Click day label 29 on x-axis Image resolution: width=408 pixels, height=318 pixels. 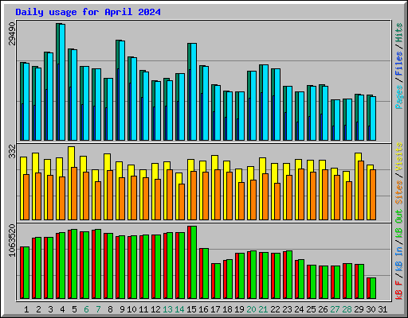(x=359, y=309)
